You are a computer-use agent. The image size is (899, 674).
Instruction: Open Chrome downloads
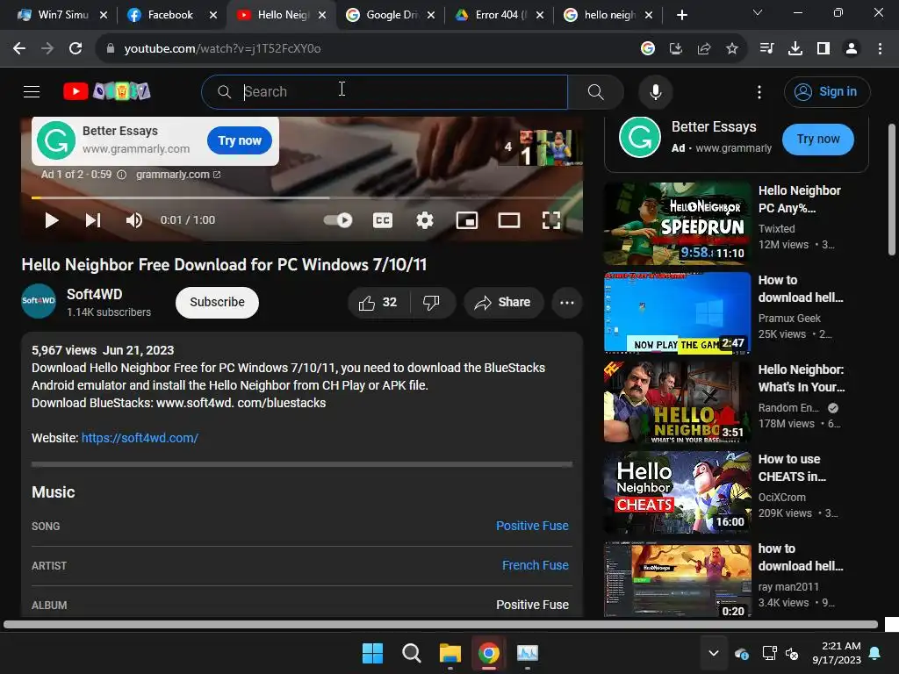[795, 49]
